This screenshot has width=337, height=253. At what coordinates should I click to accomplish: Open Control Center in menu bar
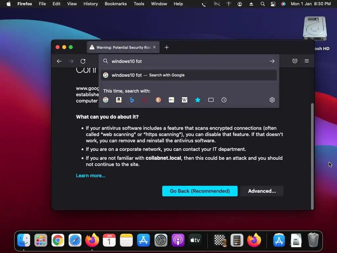(273, 4)
